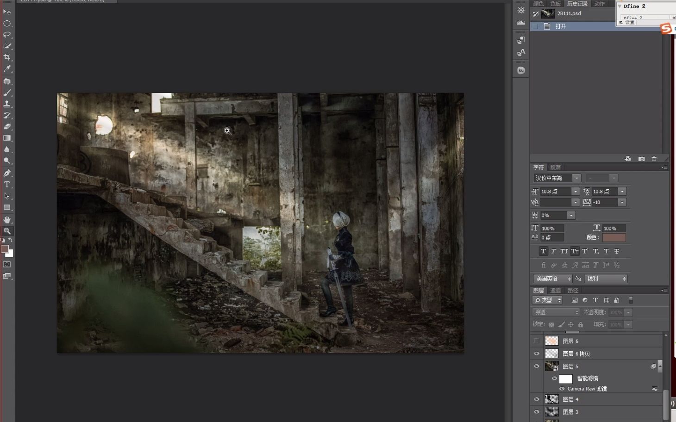
Task: Filter layers by adjustment layer icon
Action: pyautogui.click(x=585, y=300)
